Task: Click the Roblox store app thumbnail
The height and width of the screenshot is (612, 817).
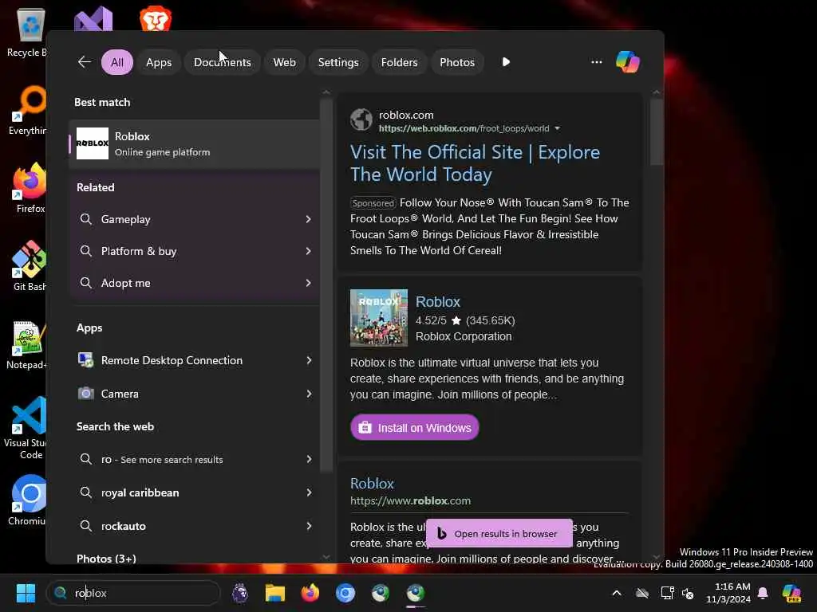Action: point(379,318)
